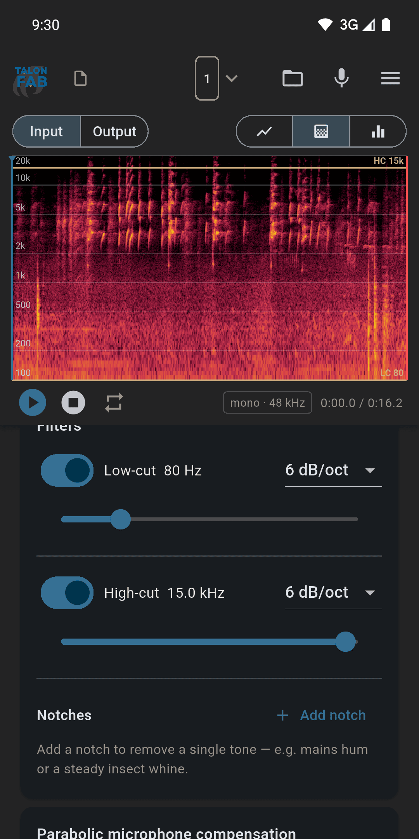Play the recording
Image resolution: width=419 pixels, height=839 pixels.
tap(33, 402)
